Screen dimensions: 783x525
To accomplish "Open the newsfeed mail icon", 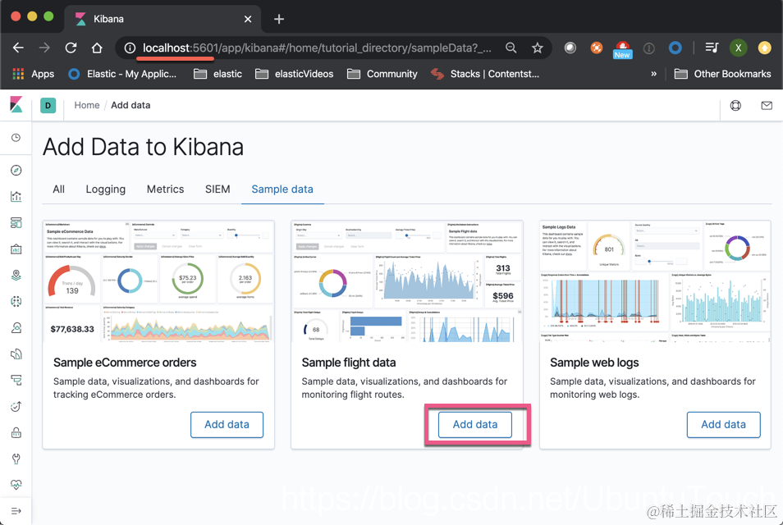I will point(767,105).
